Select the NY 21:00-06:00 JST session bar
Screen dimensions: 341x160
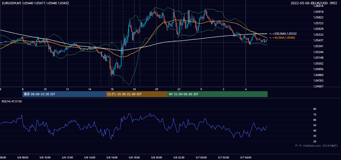click(217, 94)
